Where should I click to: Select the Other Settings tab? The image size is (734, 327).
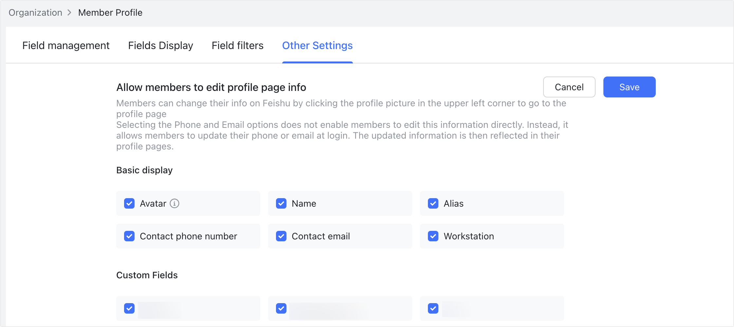(317, 45)
